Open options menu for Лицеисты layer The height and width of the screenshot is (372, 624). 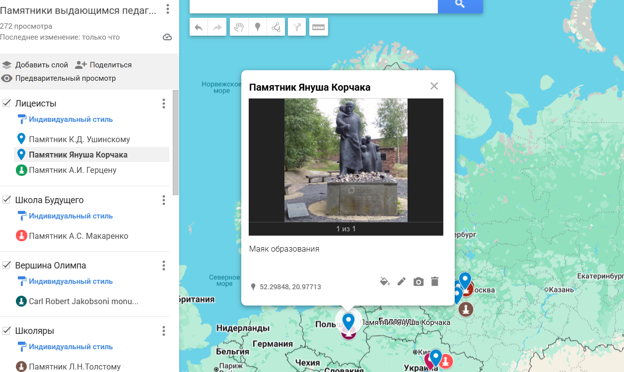(x=163, y=104)
